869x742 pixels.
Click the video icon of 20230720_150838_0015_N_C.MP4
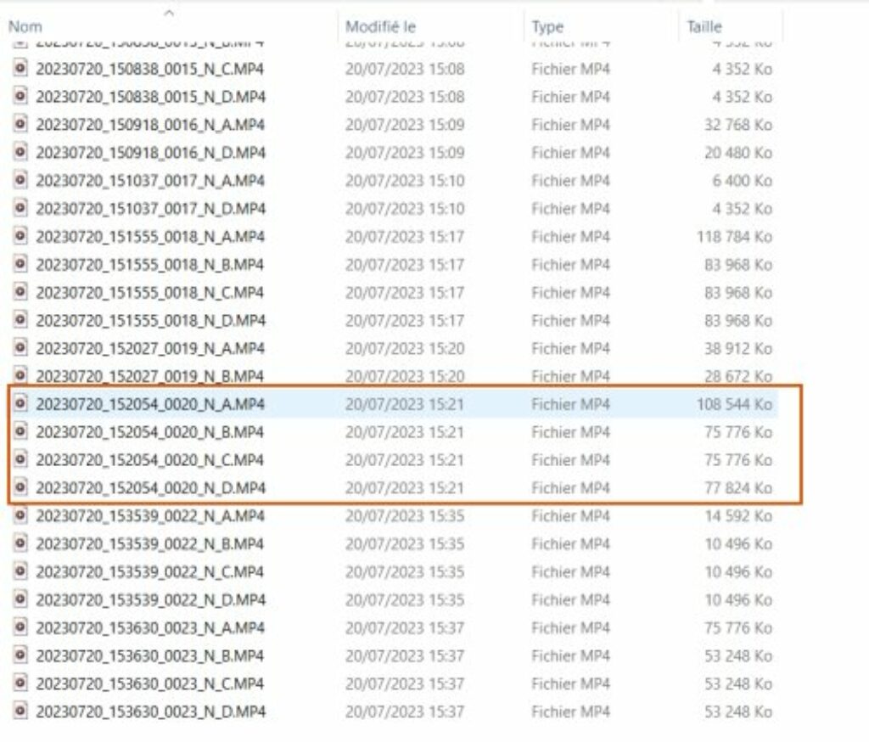(x=22, y=69)
